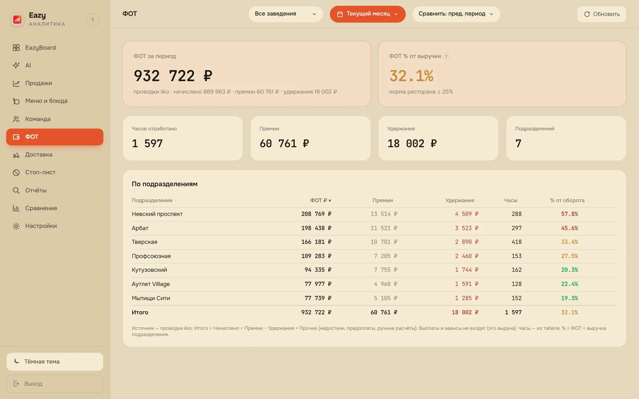Click the Подразделений card

point(566,138)
